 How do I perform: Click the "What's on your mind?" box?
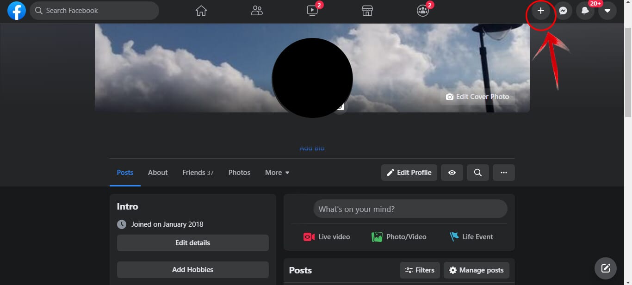click(410, 209)
